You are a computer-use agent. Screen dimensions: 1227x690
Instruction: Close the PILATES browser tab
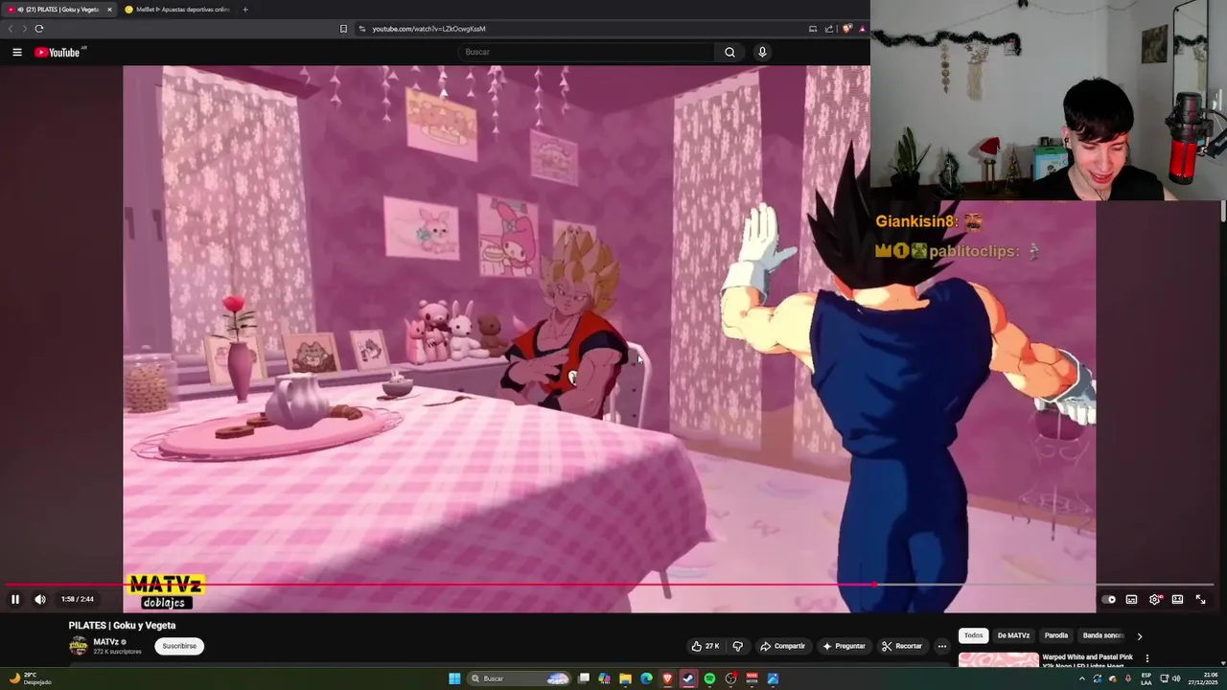109,10
